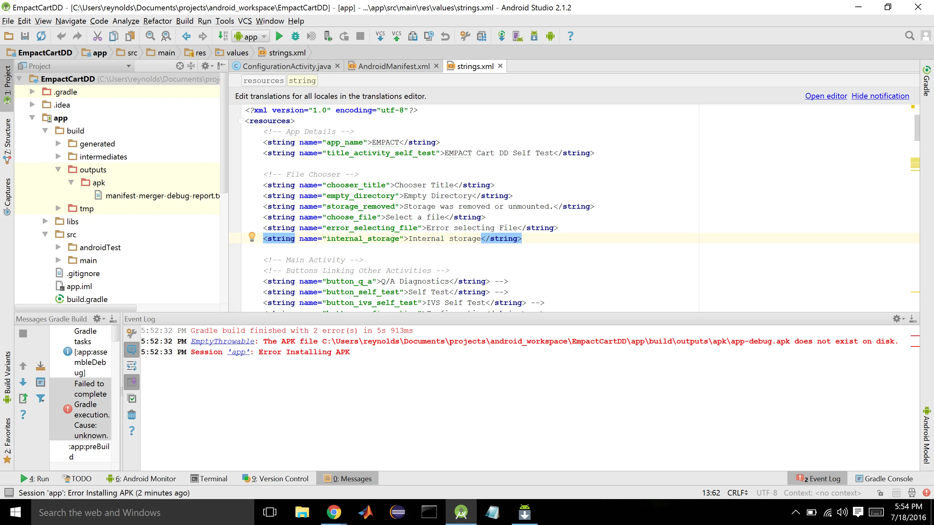Click CRLF line separator in status bar
This screenshot has height=525, width=934.
click(x=737, y=493)
